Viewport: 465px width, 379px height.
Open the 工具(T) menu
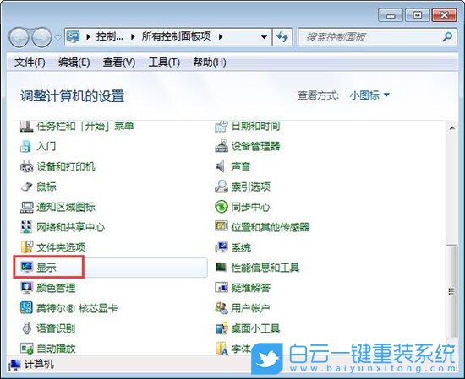(164, 62)
